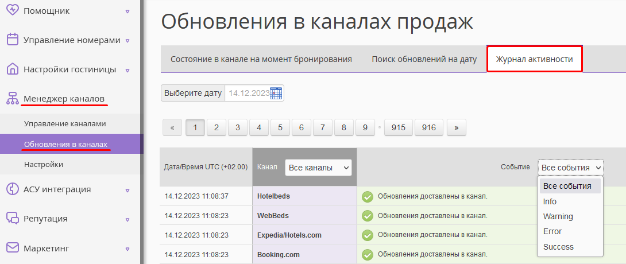Viewport: 626px width, 264px height.
Task: Open Настройки гостиницы sidebar item
Action: coord(70,69)
